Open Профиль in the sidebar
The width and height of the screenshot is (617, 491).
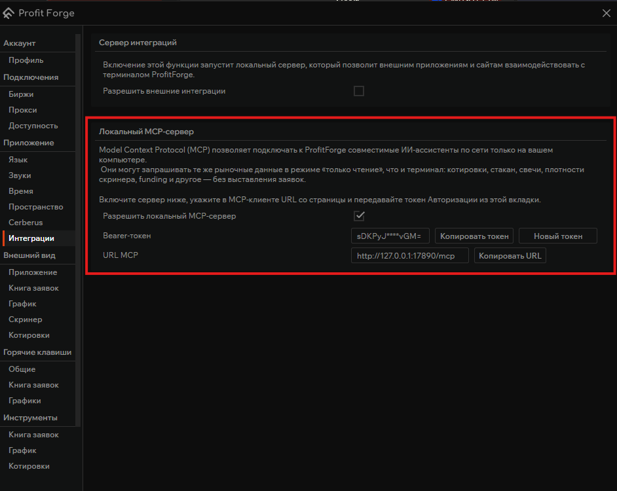[x=26, y=60]
